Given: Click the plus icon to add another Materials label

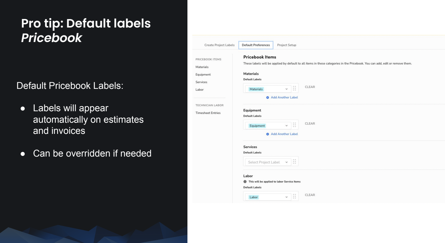Looking at the screenshot, I should (267, 97).
